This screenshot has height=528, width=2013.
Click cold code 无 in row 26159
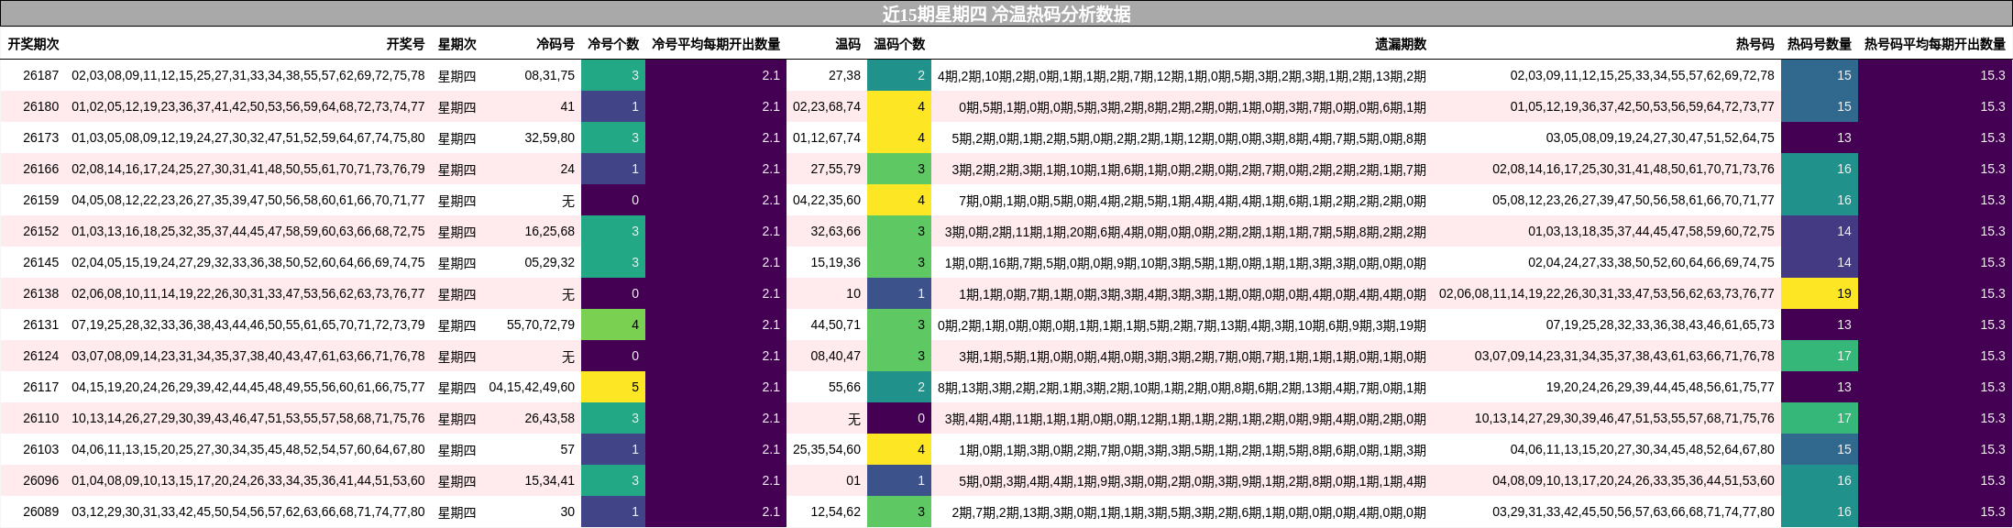(568, 200)
